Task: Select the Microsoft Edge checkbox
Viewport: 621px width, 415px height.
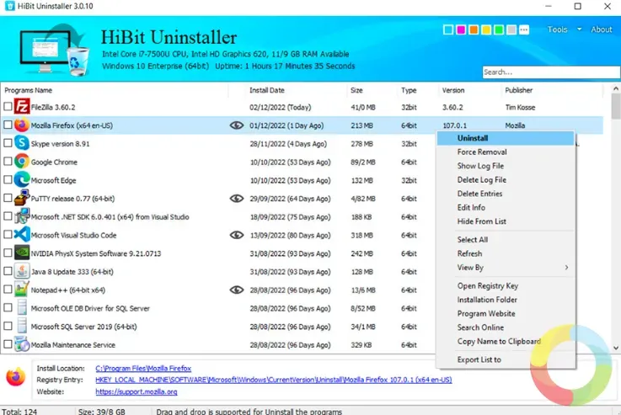Action: point(8,179)
